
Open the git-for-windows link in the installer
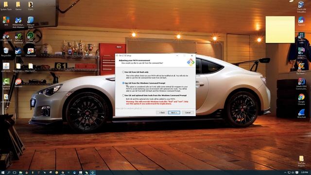tap(129, 108)
